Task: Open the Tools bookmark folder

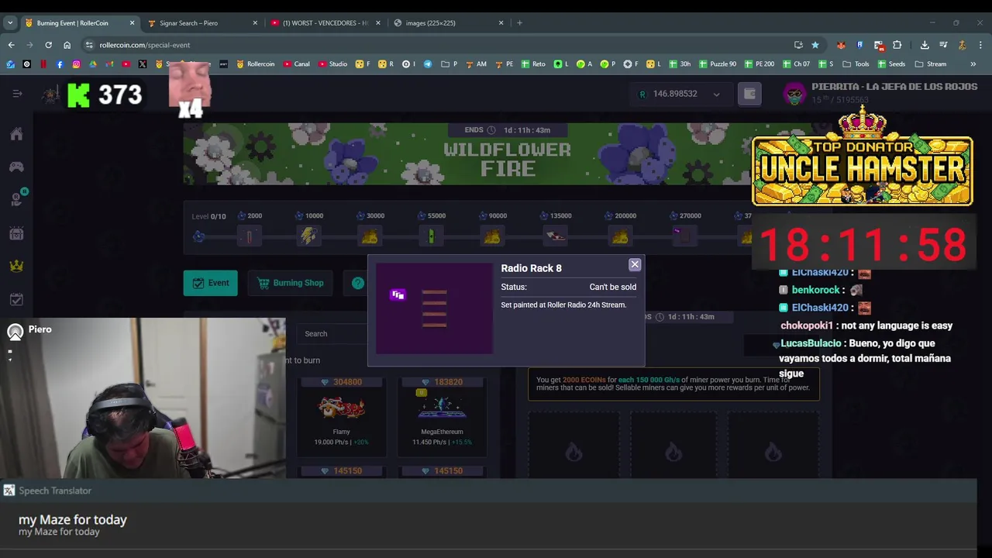Action: pos(856,64)
